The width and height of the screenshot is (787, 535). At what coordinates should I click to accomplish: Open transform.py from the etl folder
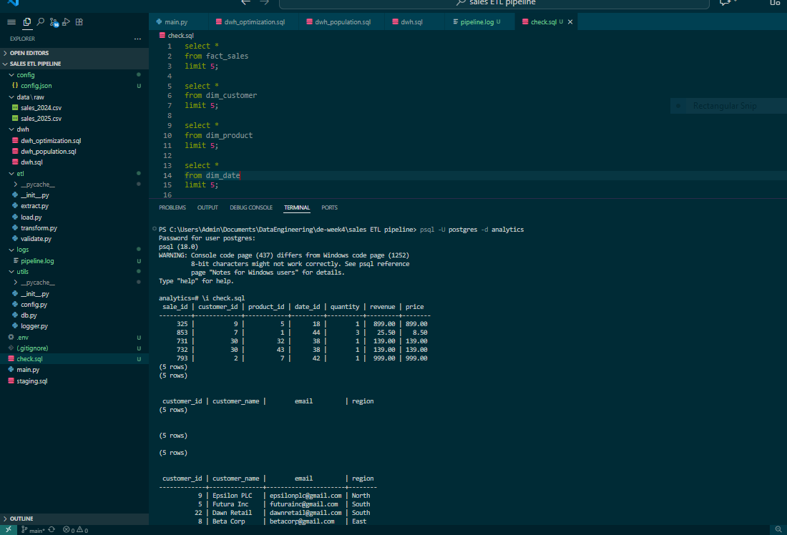pos(34,227)
